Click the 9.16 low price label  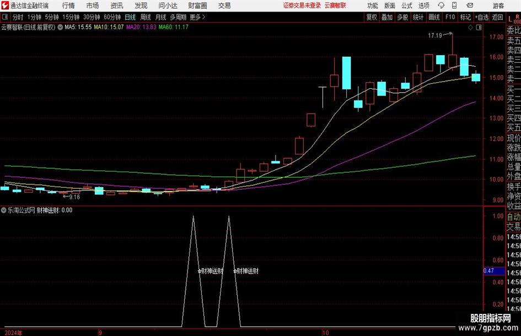click(74, 197)
